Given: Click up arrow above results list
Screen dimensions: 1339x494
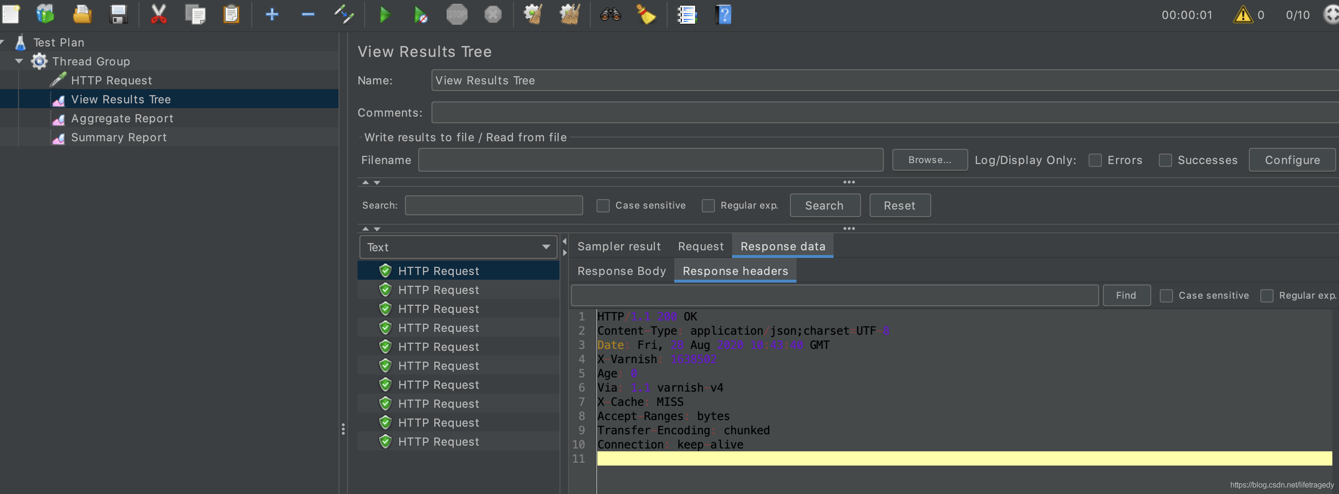Looking at the screenshot, I should pyautogui.click(x=366, y=229).
